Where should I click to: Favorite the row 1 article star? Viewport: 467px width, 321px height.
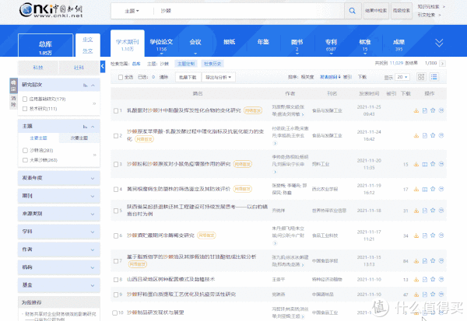[x=433, y=110]
